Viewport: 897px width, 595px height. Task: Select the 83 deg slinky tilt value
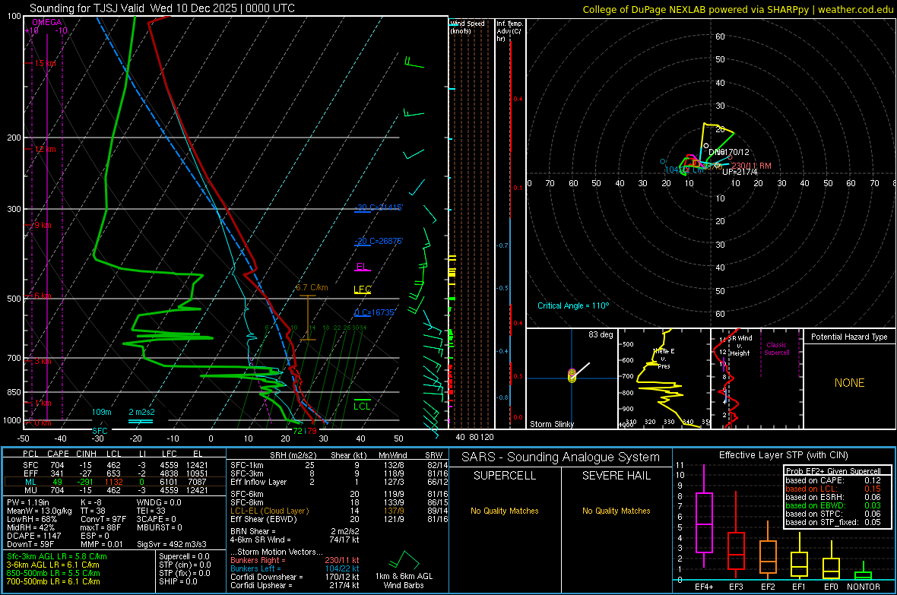[601, 334]
